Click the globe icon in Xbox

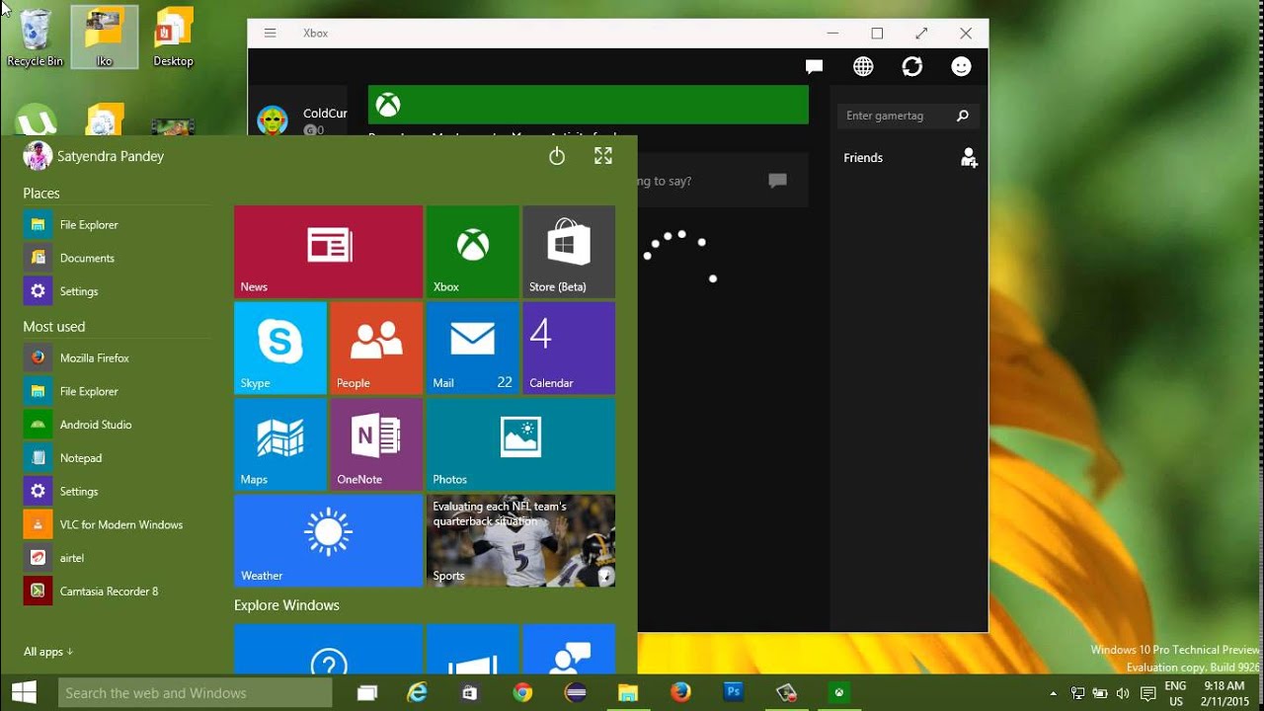pyautogui.click(x=863, y=66)
